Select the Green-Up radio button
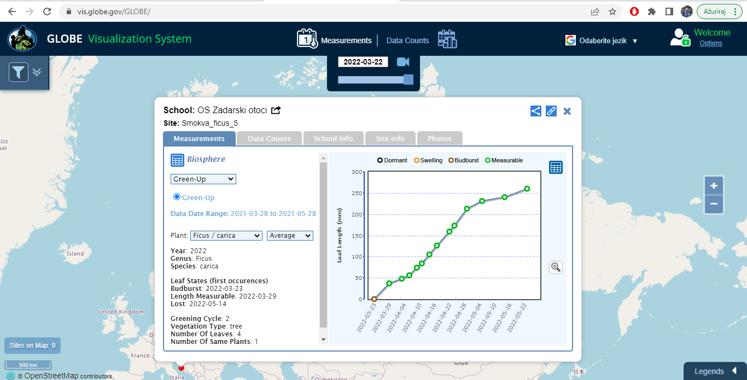 tap(177, 197)
